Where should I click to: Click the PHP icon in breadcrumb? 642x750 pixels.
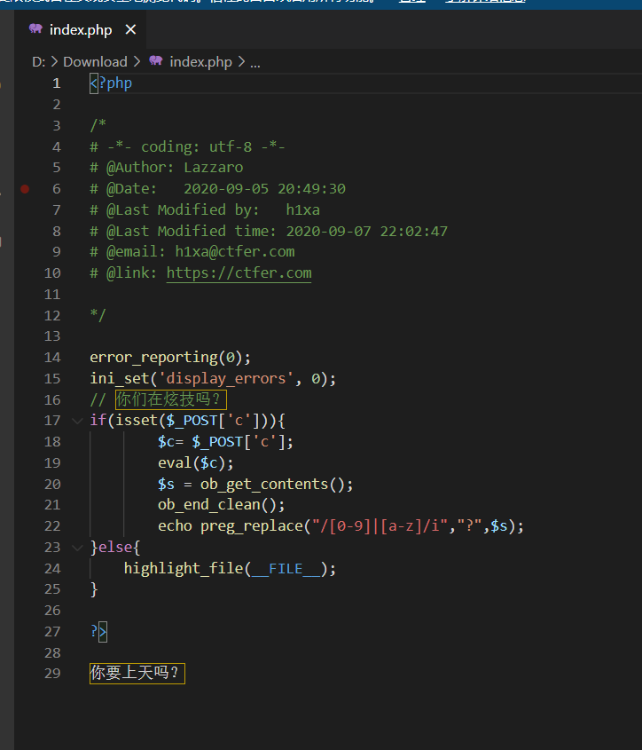pyautogui.click(x=156, y=60)
